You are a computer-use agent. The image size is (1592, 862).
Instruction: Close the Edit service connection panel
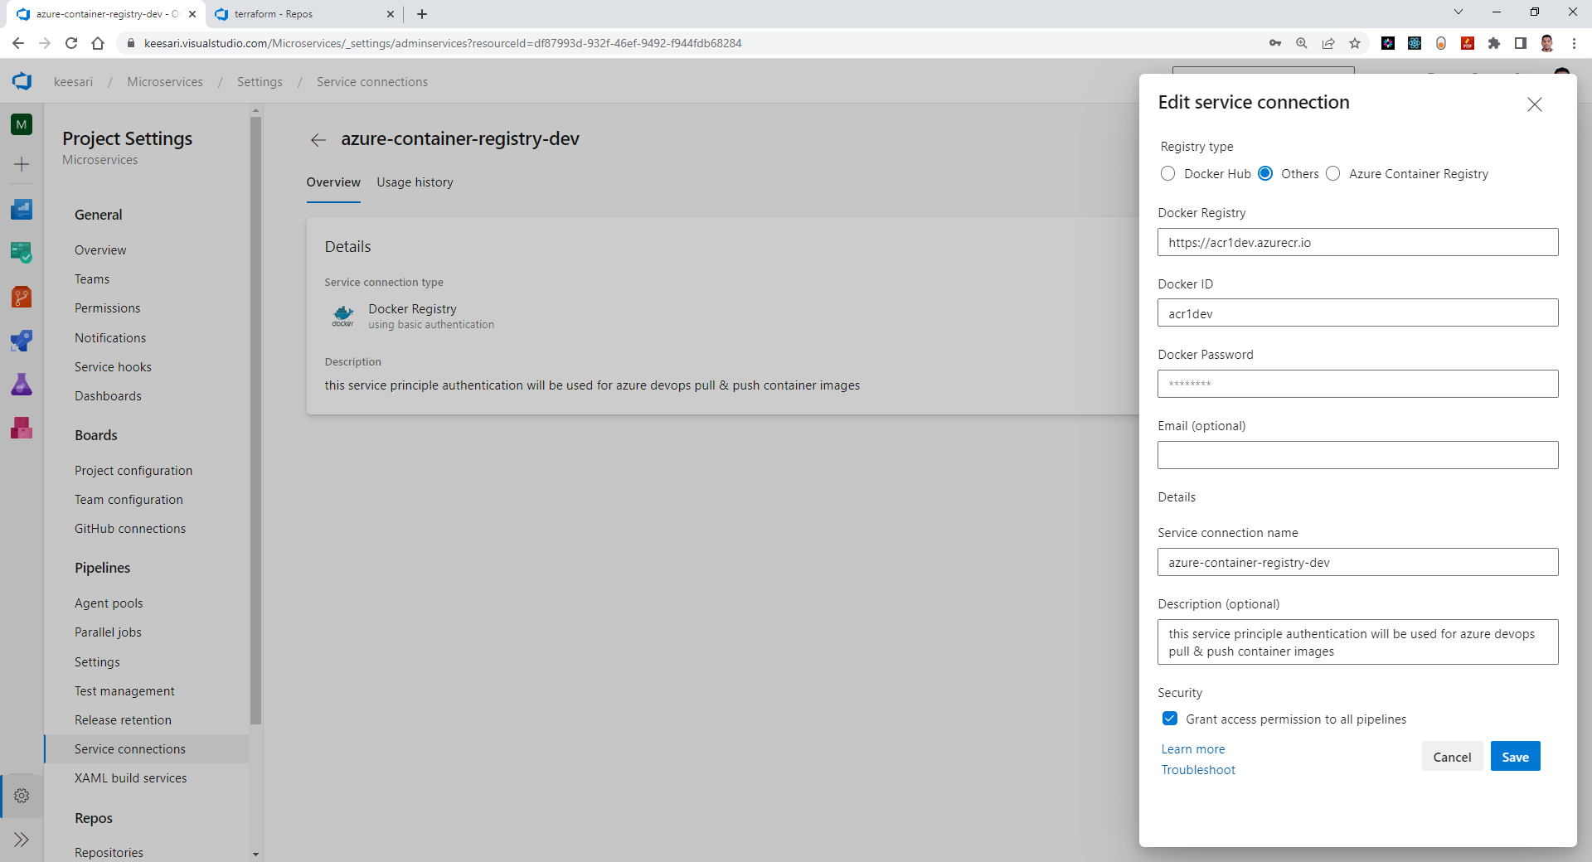click(1535, 104)
